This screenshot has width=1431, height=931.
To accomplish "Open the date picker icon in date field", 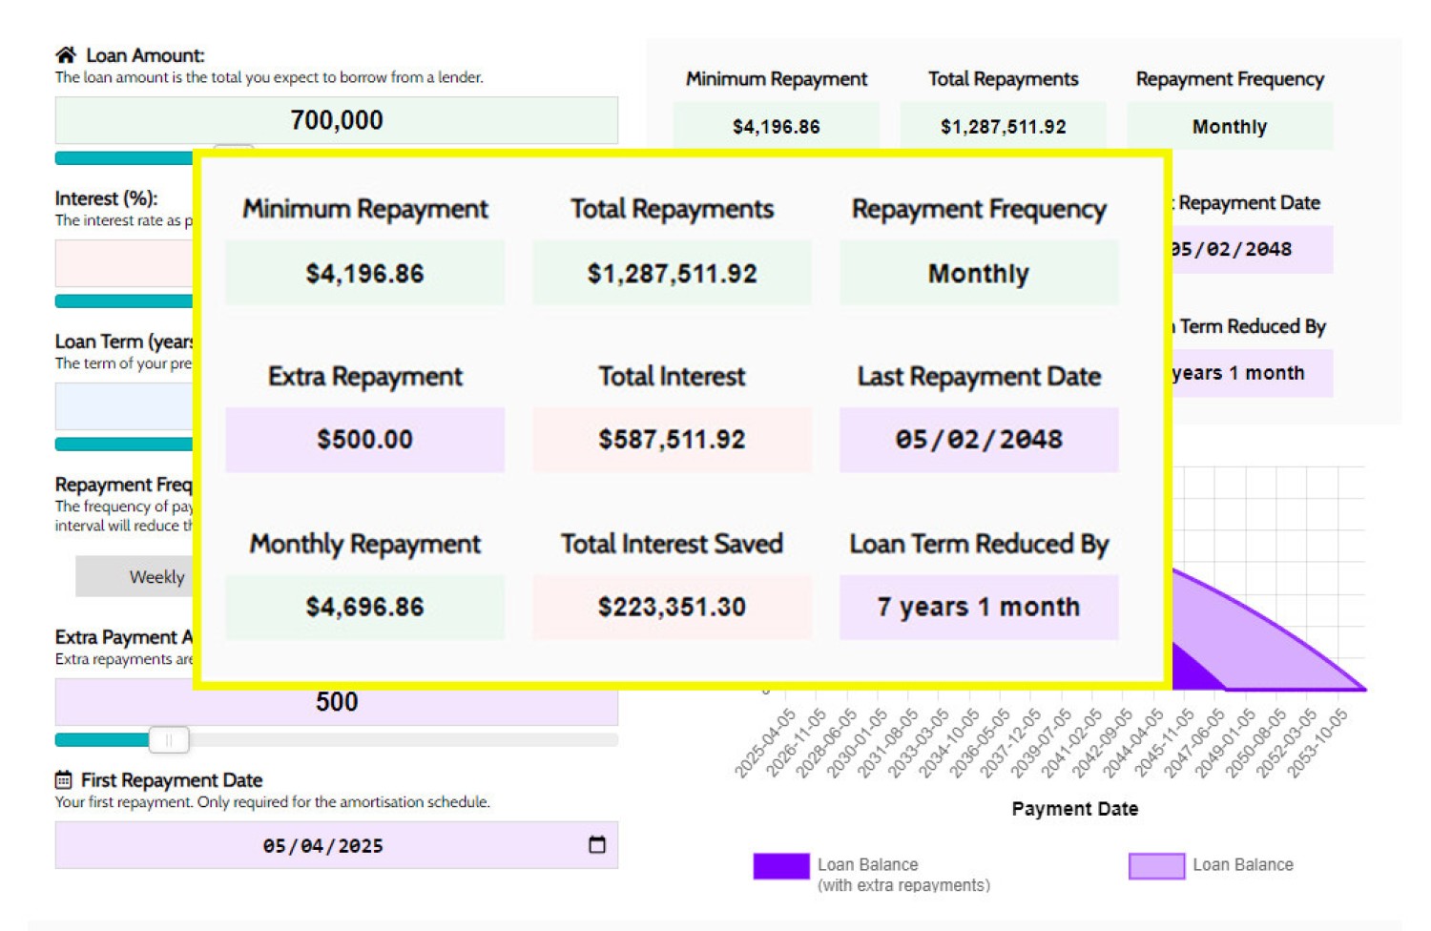I will 597,844.
